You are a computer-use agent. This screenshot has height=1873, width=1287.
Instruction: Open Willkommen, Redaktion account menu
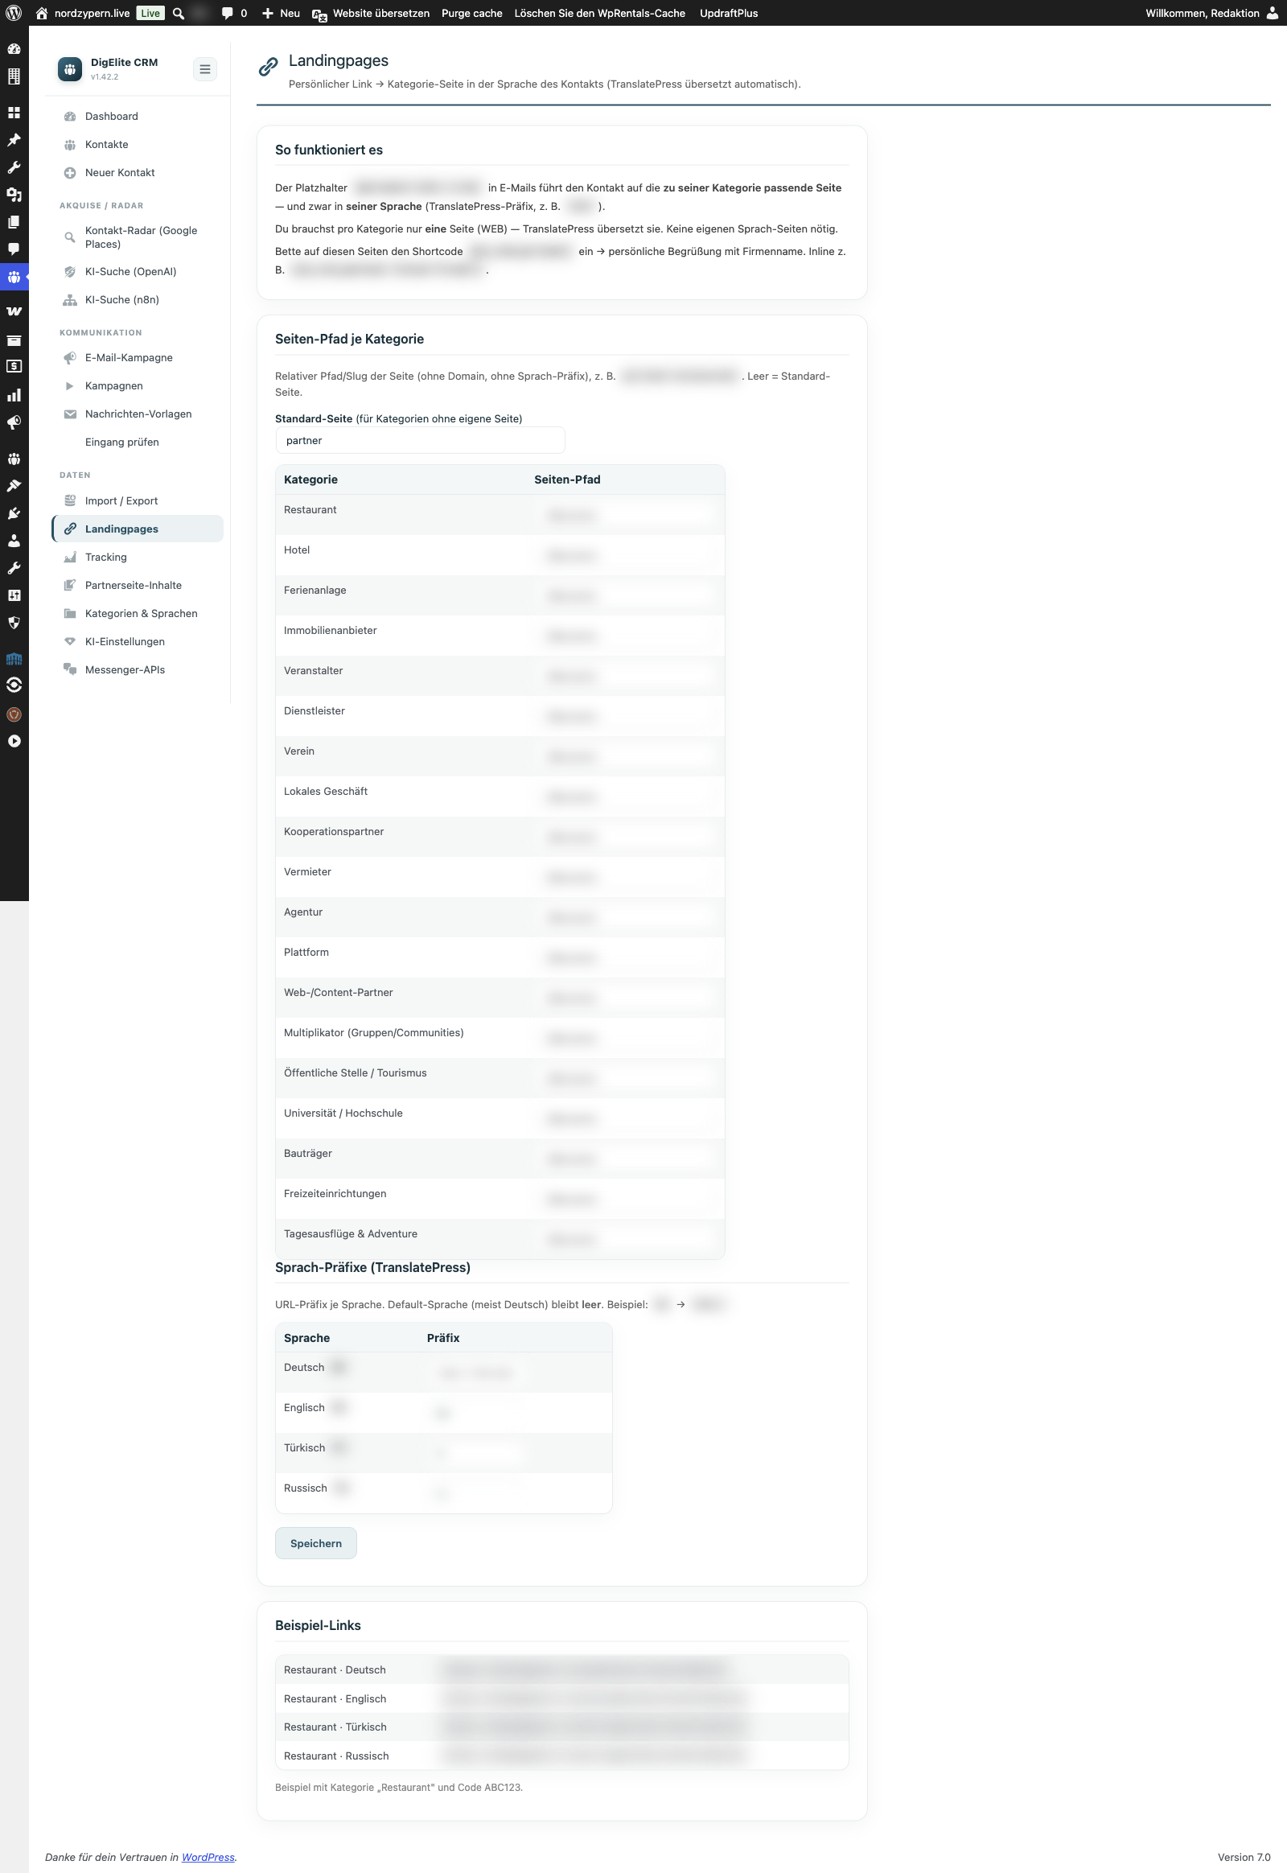1202,13
